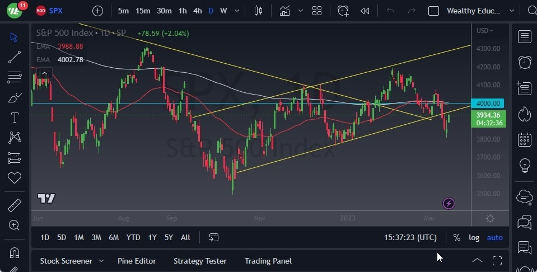Click the SPX symbol name

click(55, 11)
